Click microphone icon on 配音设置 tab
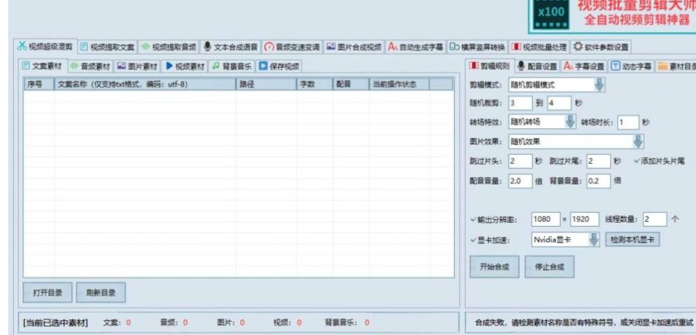The width and height of the screenshot is (696, 335). 521,66
